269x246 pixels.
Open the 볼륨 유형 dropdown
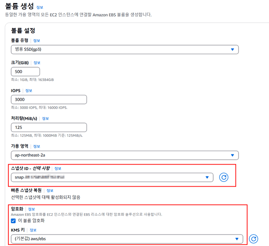click(x=125, y=49)
